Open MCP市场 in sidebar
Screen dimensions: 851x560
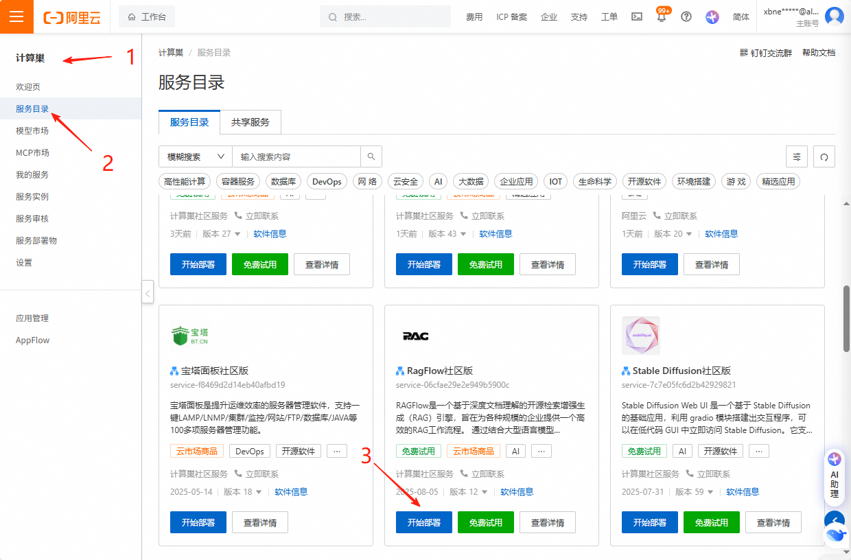[x=32, y=152]
